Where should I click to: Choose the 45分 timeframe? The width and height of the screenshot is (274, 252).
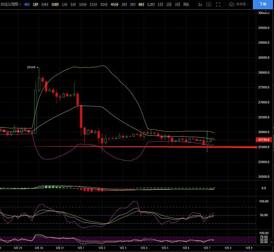pyautogui.click(x=114, y=4)
